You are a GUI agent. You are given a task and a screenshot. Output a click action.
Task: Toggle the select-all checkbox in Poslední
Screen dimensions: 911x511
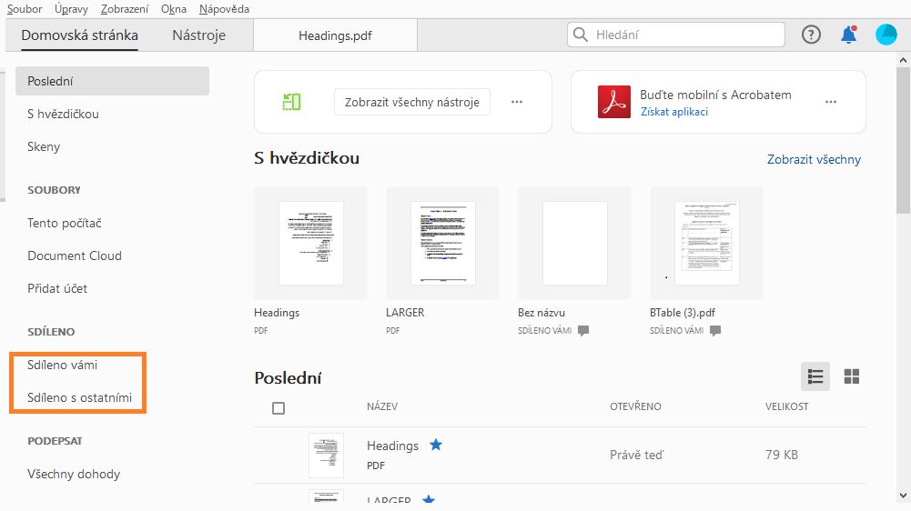[278, 408]
